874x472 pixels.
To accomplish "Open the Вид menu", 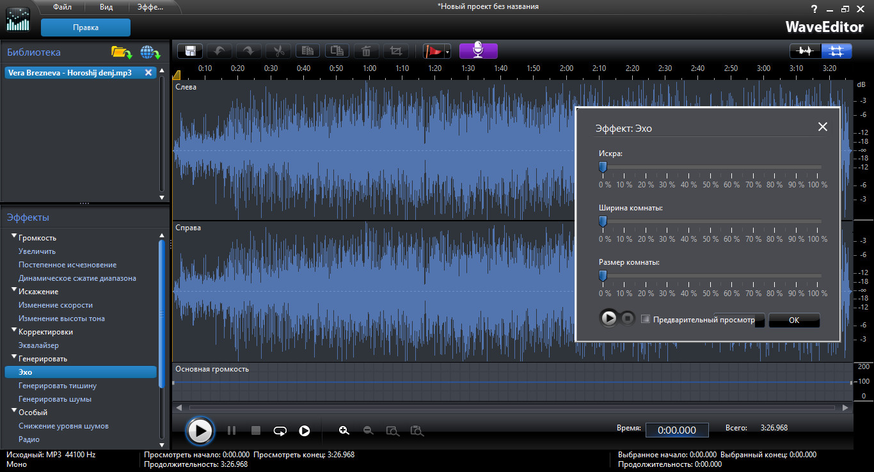I will coord(107,7).
